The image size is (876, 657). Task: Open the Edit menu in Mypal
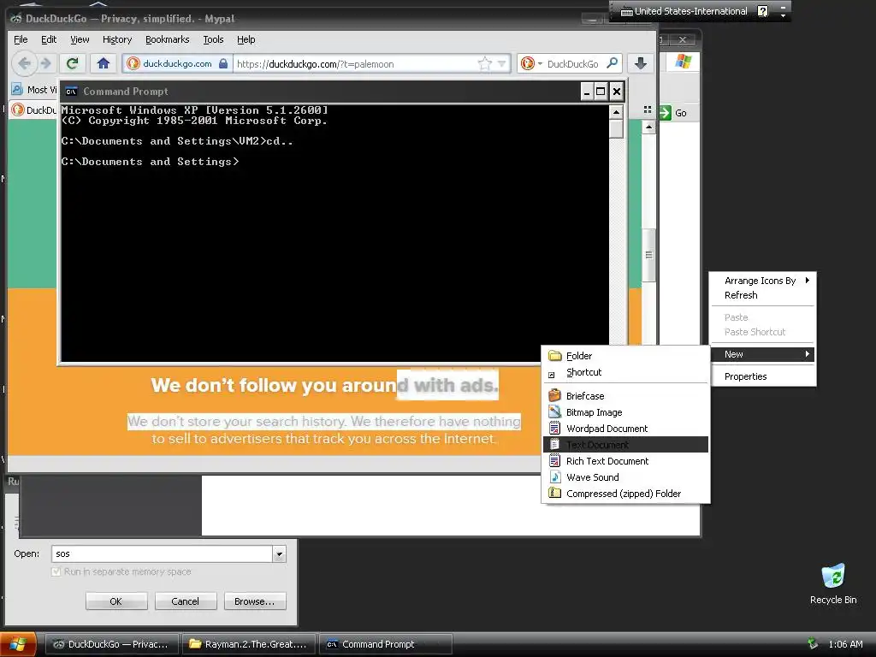click(x=49, y=39)
